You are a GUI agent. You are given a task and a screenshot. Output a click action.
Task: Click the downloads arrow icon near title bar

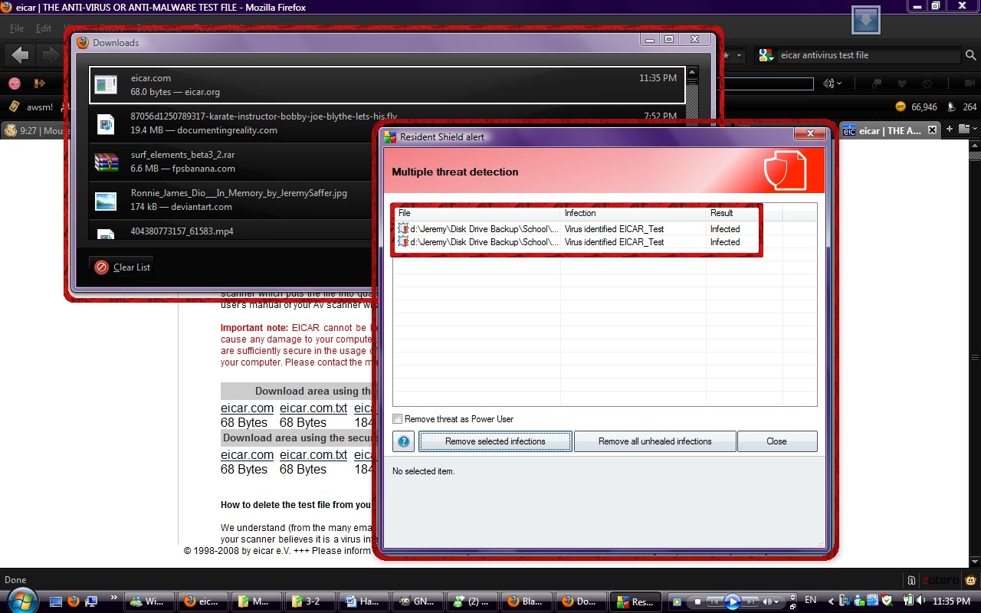click(x=865, y=21)
